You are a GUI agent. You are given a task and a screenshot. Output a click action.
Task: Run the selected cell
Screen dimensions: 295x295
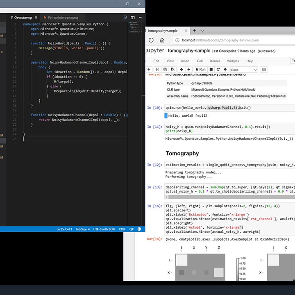(x=200, y=69)
